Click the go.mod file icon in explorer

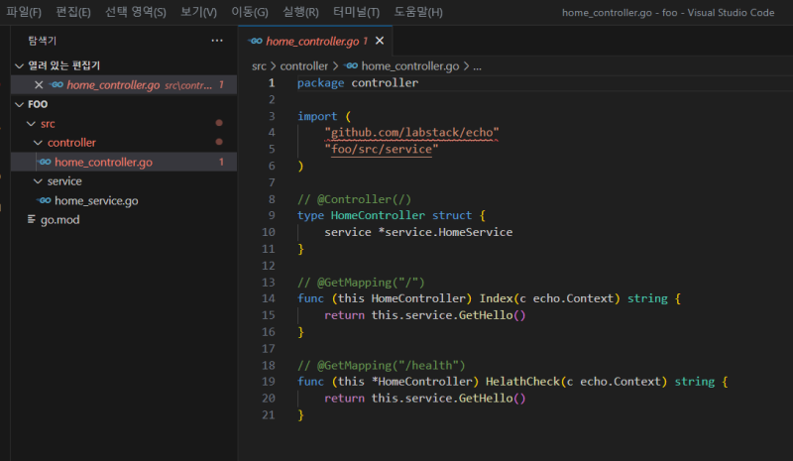[33, 219]
